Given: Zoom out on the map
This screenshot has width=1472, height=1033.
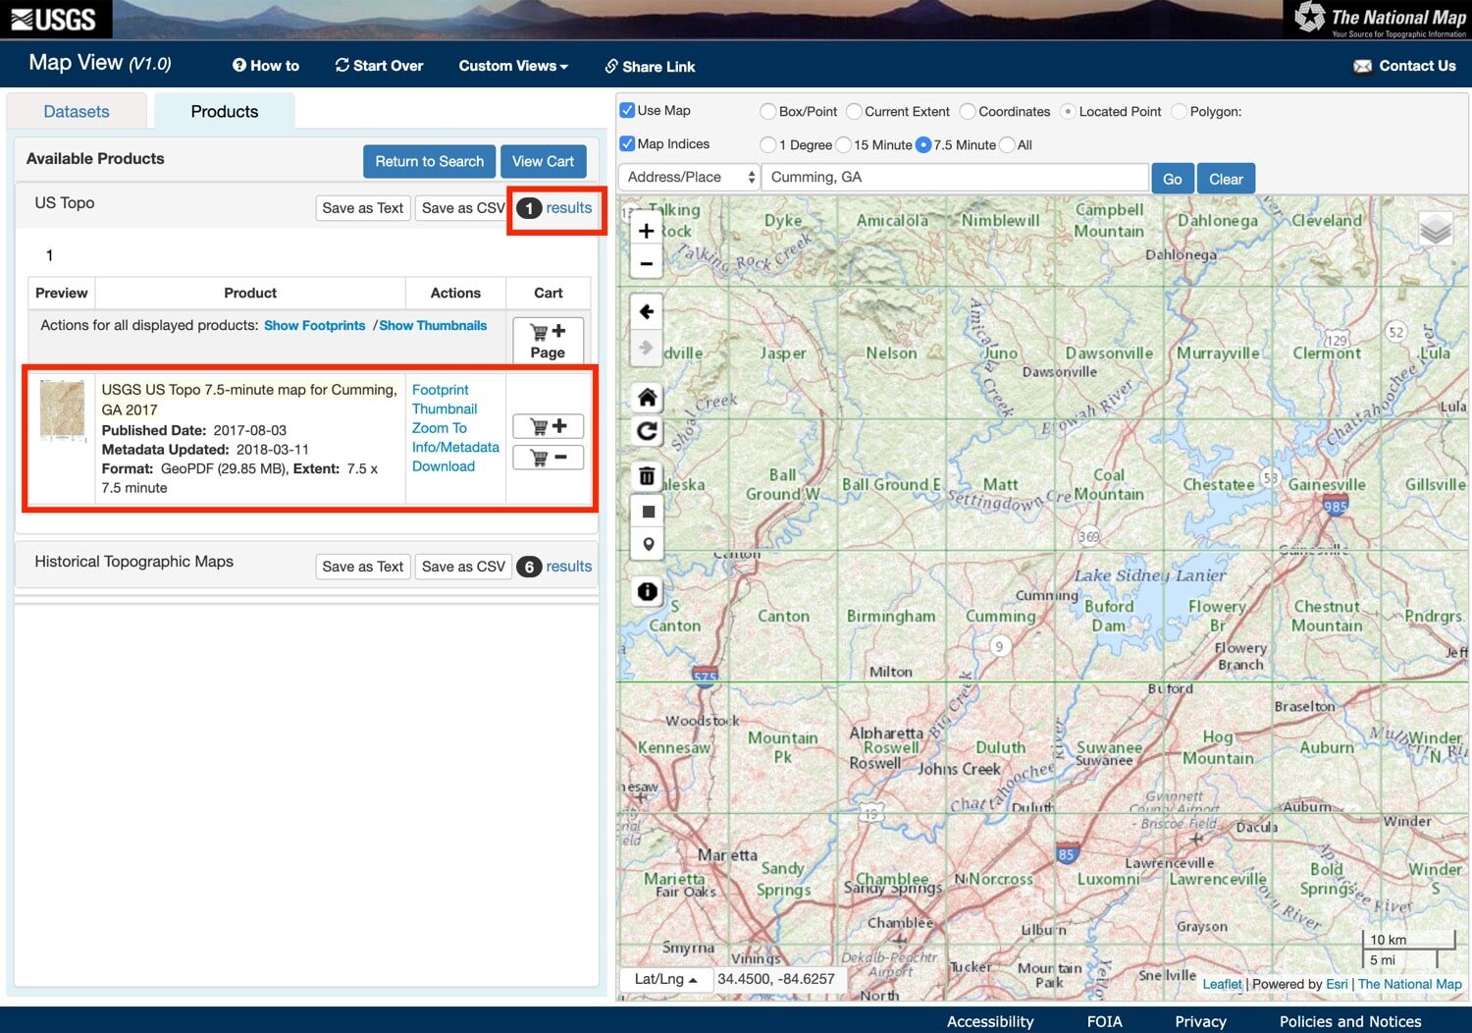Looking at the screenshot, I should point(646,263).
